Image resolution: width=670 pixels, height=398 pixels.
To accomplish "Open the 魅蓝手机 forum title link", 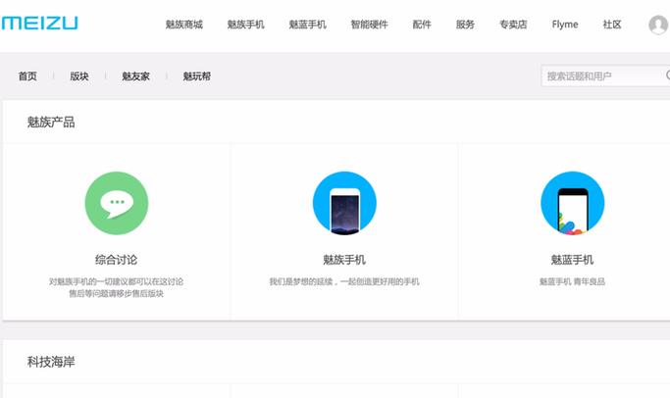I will click(x=572, y=260).
